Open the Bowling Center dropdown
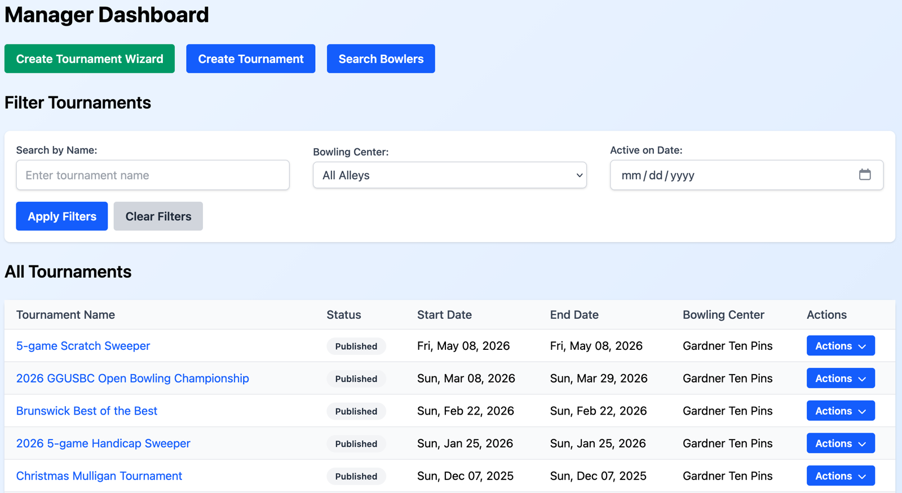 coord(450,175)
